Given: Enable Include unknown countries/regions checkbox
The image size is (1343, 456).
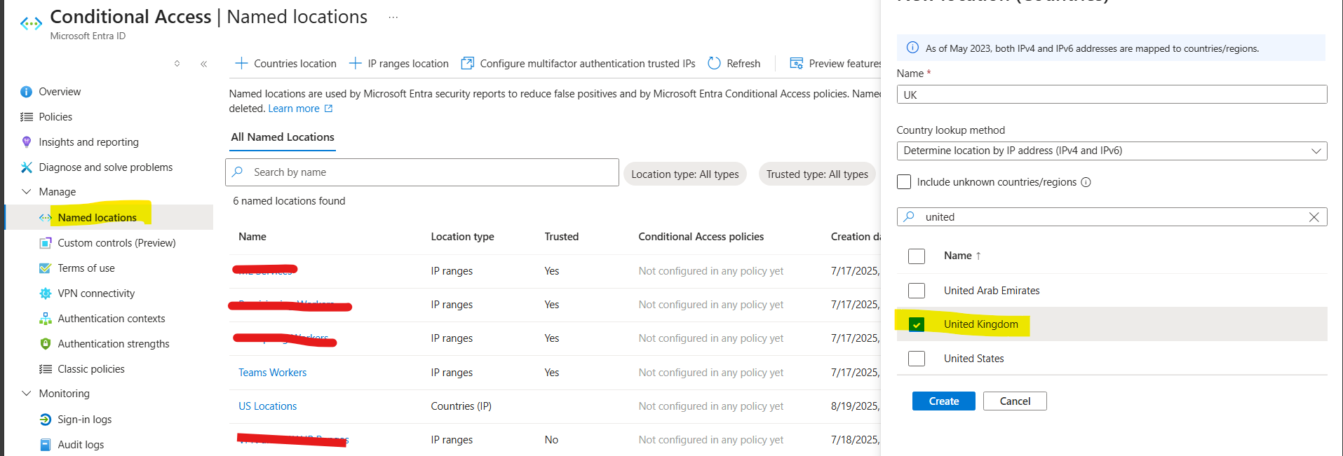Looking at the screenshot, I should (904, 182).
